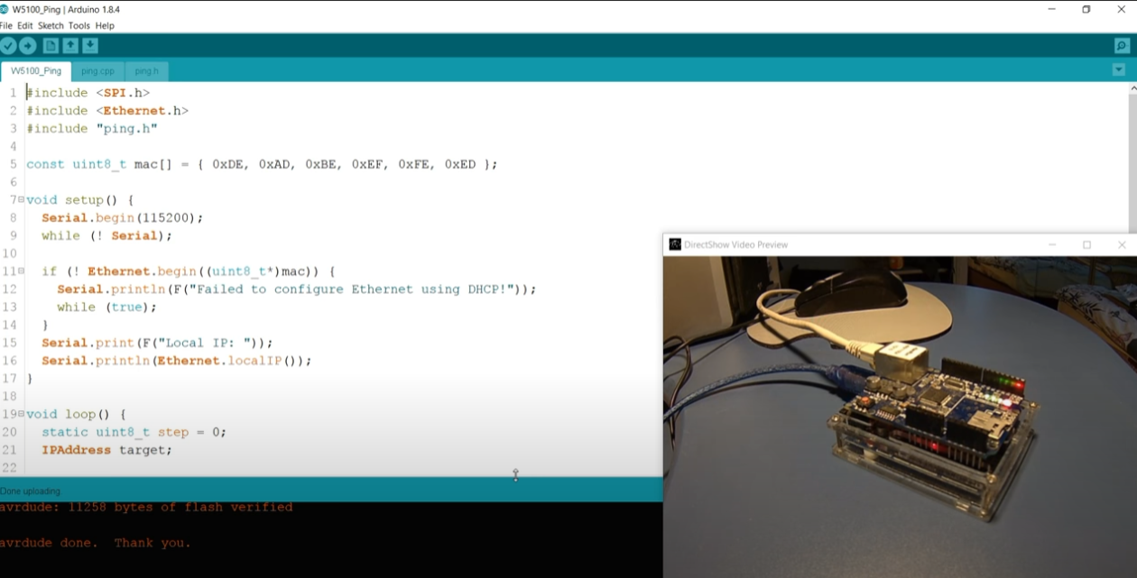The width and height of the screenshot is (1137, 578).
Task: Click 'bytes of flash verified' console line
Action: pyautogui.click(x=146, y=507)
